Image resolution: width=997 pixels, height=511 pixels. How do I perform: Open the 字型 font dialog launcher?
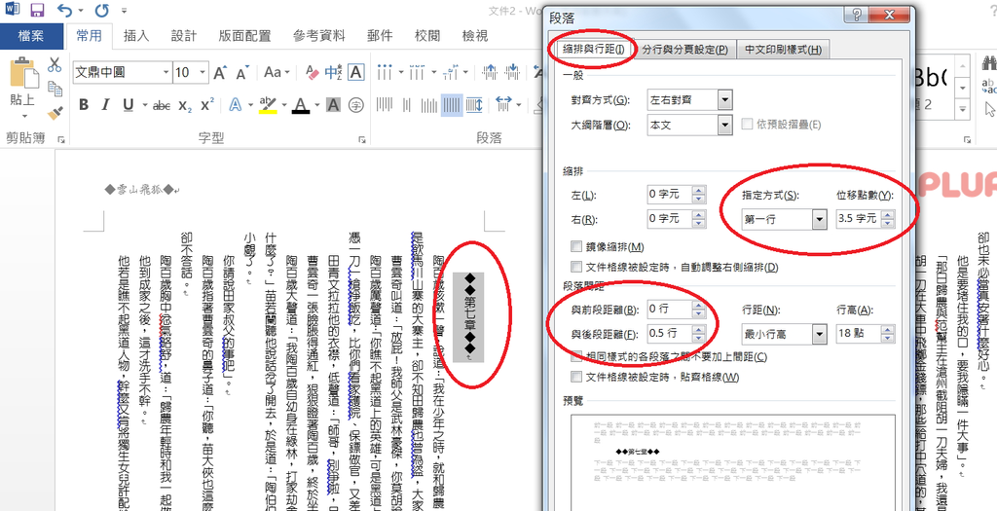(362, 139)
